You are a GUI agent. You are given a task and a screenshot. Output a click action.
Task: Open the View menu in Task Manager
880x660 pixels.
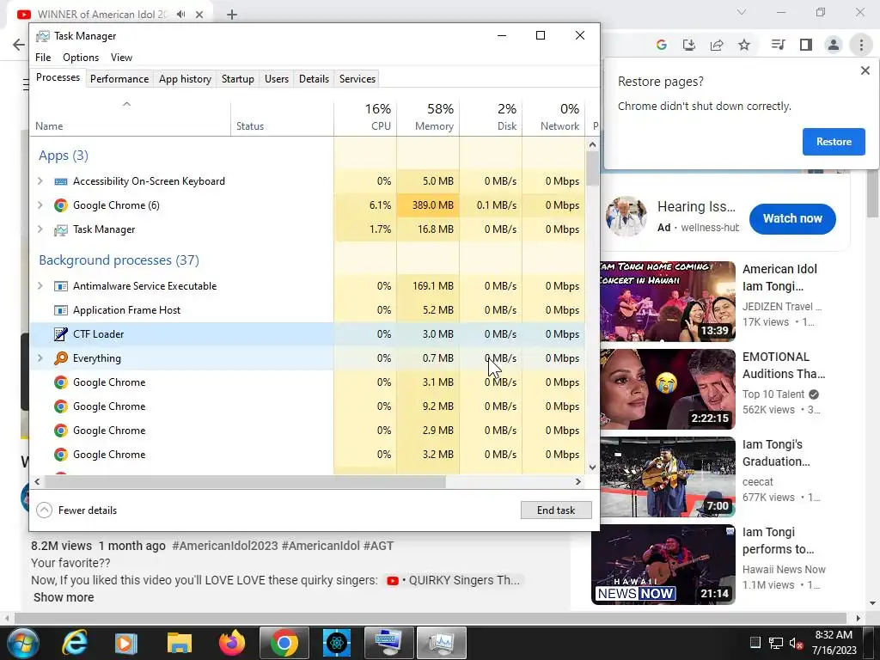121,58
